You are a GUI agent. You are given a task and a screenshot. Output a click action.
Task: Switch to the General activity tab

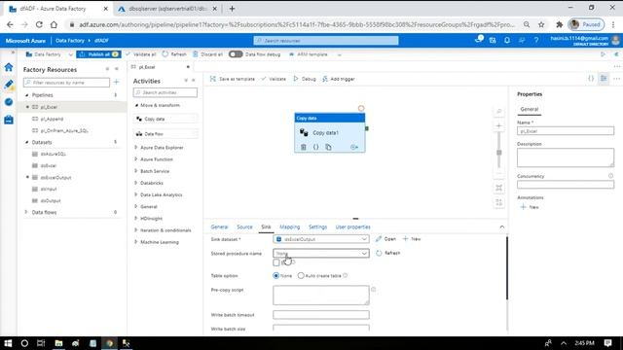(x=219, y=227)
